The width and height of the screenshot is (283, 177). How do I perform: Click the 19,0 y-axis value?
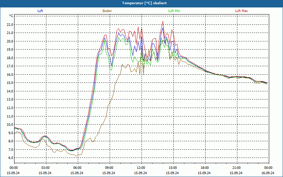(10, 50)
